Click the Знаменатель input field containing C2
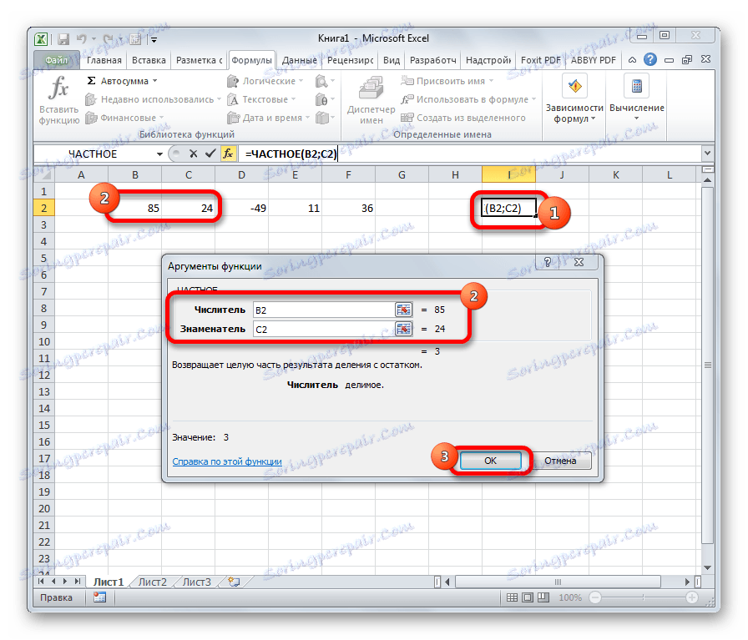Viewport: 748px width, 640px height. point(326,328)
